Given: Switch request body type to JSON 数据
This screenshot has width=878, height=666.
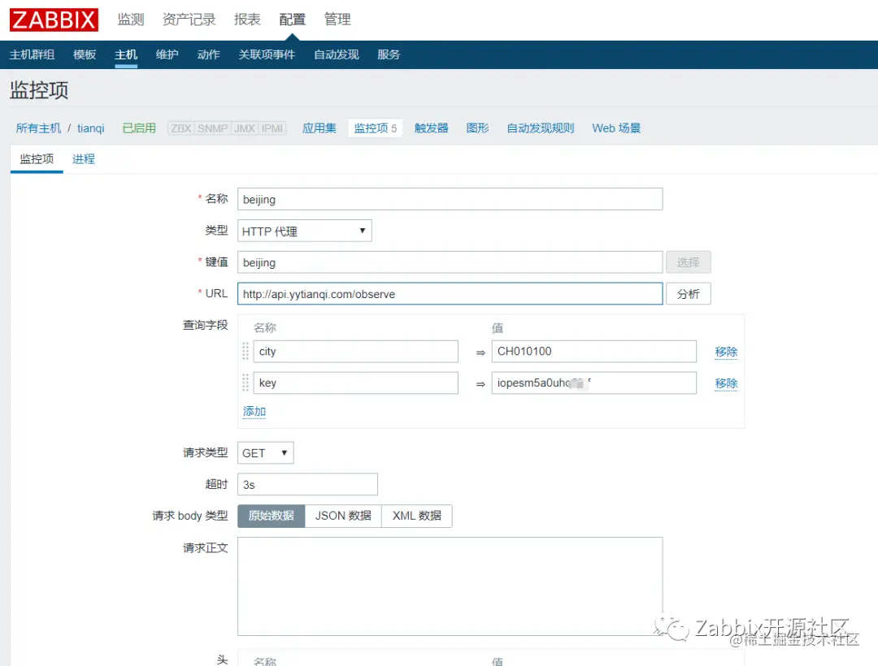Looking at the screenshot, I should coord(342,516).
